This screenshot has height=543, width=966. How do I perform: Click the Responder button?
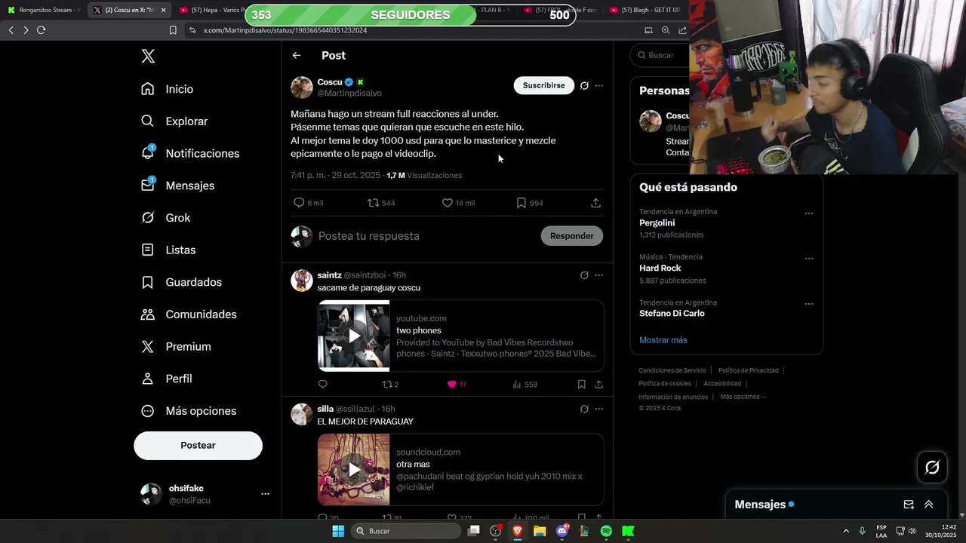tap(571, 236)
